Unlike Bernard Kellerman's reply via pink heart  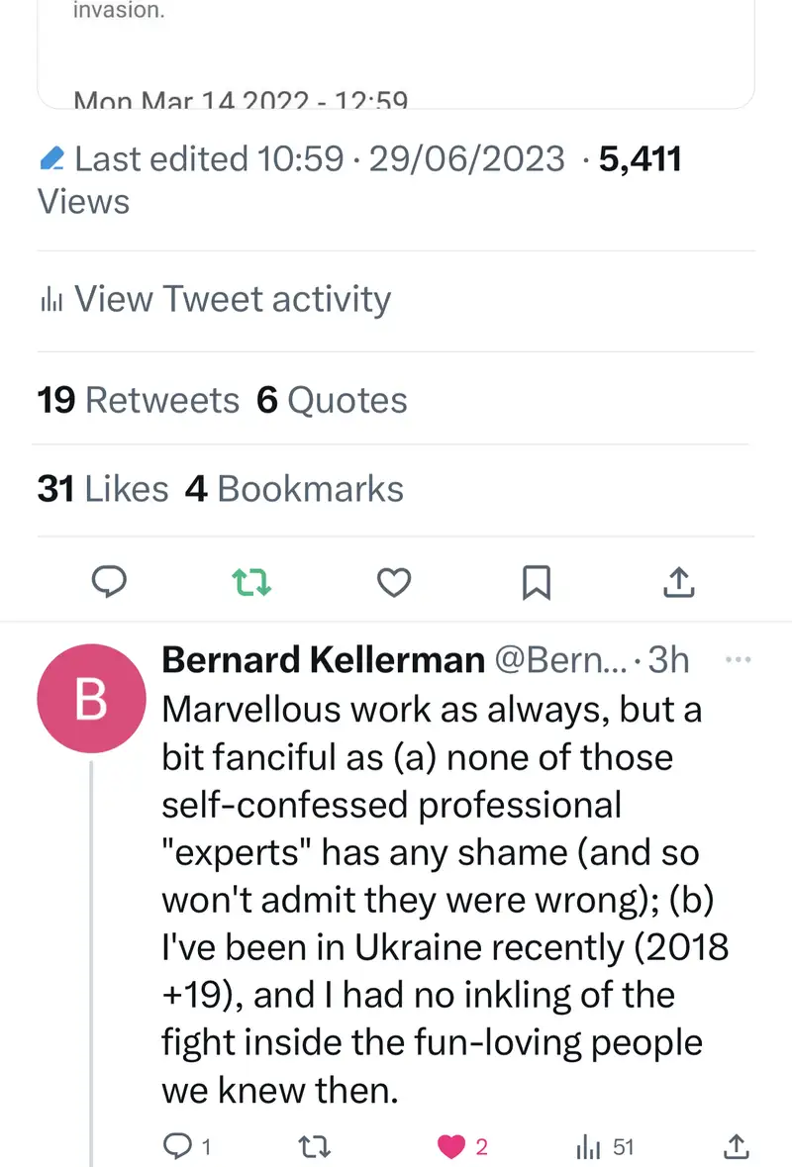(x=452, y=1147)
